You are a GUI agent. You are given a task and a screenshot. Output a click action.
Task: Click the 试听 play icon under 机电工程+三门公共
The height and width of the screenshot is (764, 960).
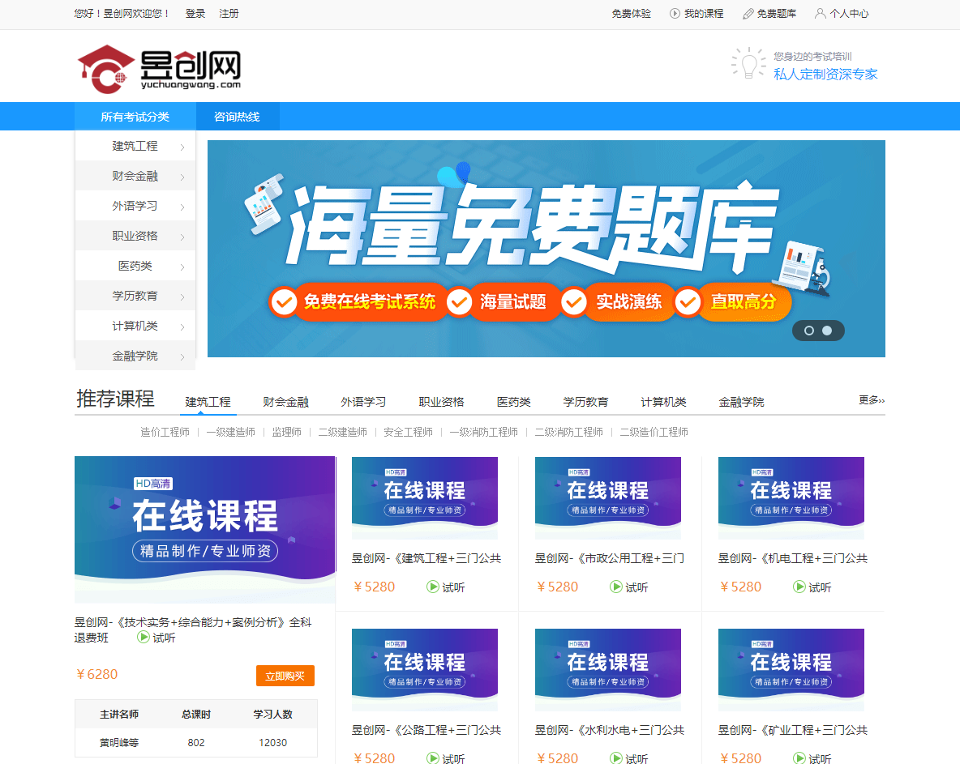coord(799,587)
